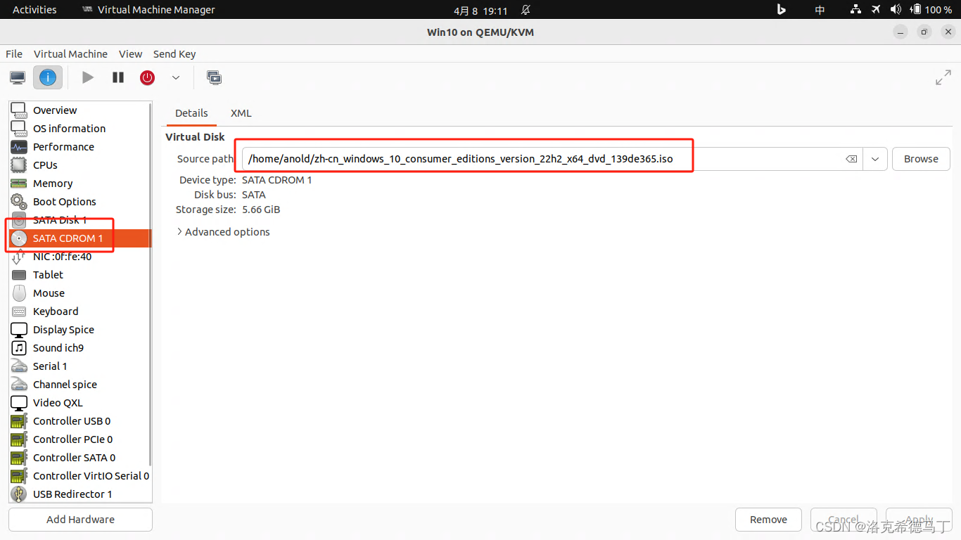Pause the virtual machine

(x=118, y=77)
